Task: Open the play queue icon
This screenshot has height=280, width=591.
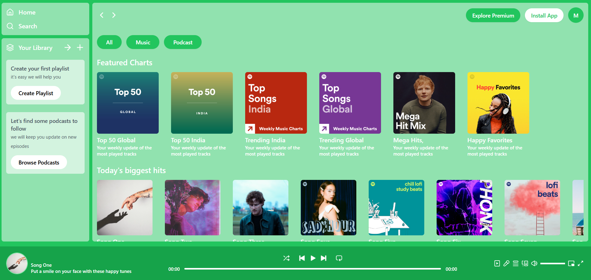Action: [516, 263]
